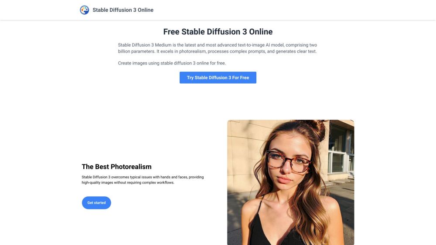This screenshot has height=245, width=436.
Task: Click the line starting 'billion parameters. It excels'
Action: tap(217, 51)
